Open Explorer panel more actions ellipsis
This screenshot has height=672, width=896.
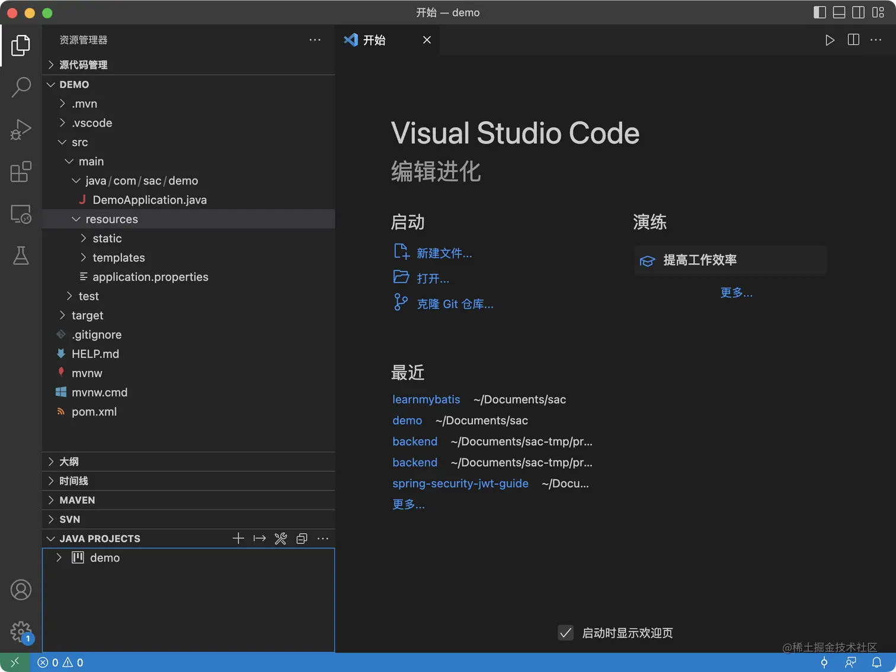[315, 40]
